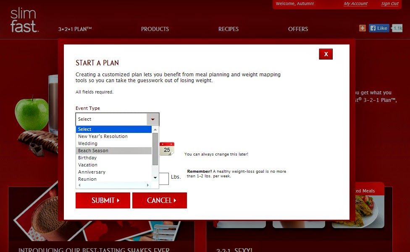Open the calendar date picker icon
The image size is (410, 252).
[x=167, y=149]
